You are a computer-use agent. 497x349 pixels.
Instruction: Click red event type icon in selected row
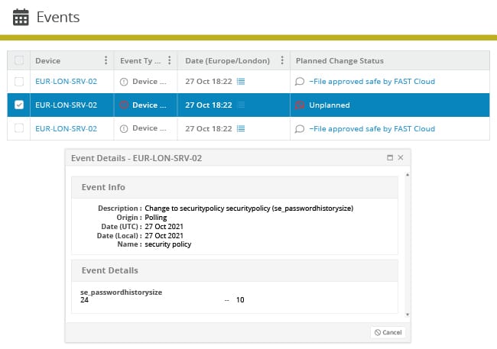pyautogui.click(x=124, y=105)
